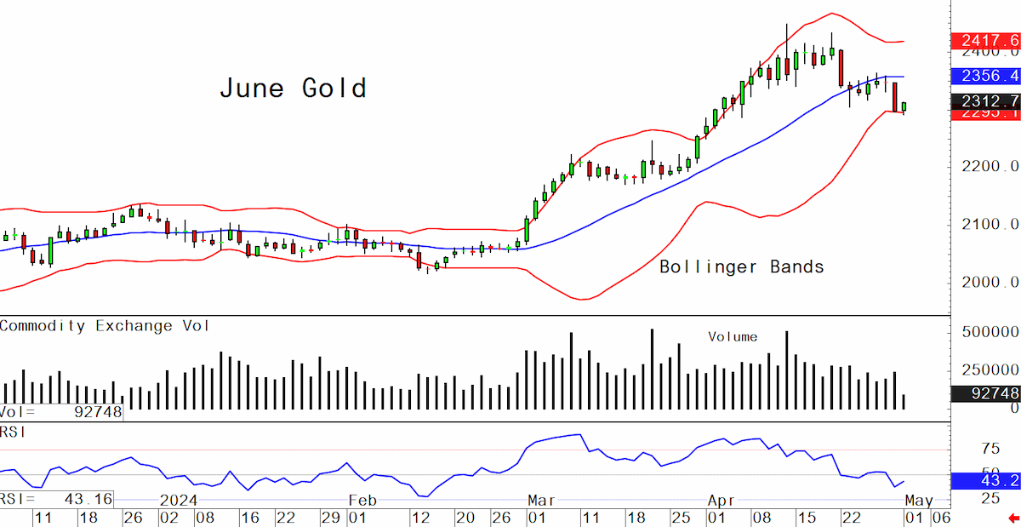Screen dimensions: 1021x527
Task: Click the tallest volume bar in mid-March
Action: [652, 369]
